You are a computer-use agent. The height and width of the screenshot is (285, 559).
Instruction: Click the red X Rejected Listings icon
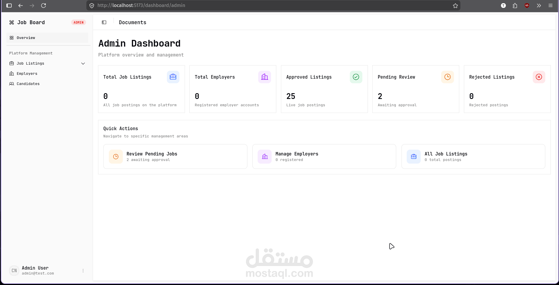click(539, 77)
